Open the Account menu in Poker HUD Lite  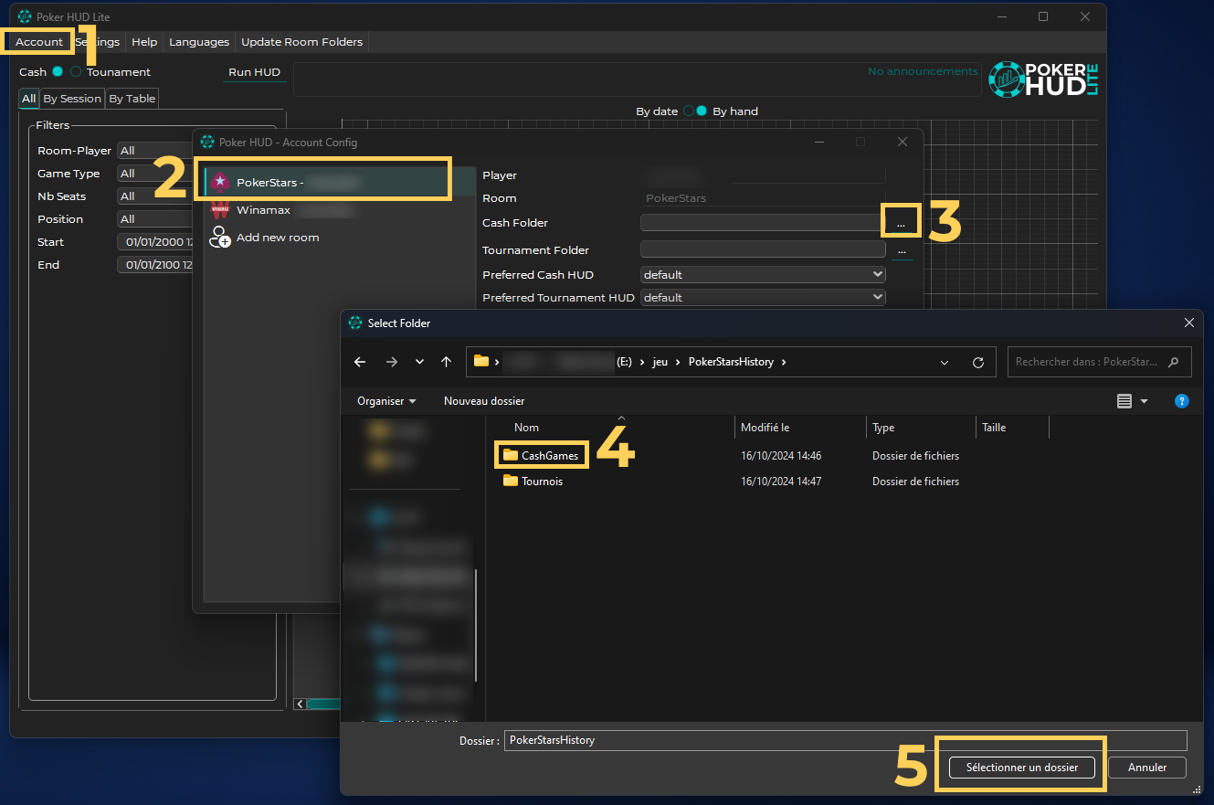[x=39, y=42]
